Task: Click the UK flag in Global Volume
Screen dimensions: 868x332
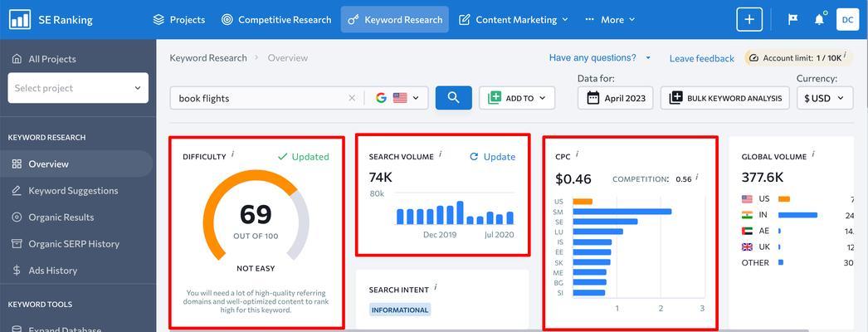Action: coord(748,247)
